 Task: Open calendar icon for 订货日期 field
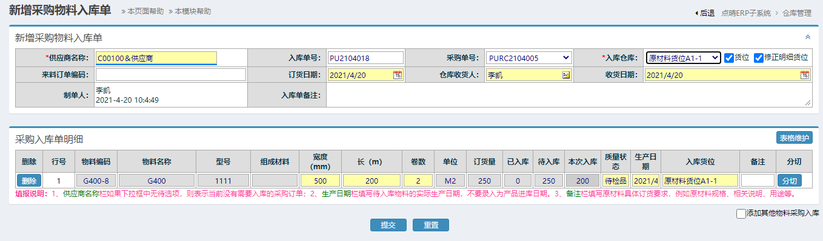pos(398,75)
